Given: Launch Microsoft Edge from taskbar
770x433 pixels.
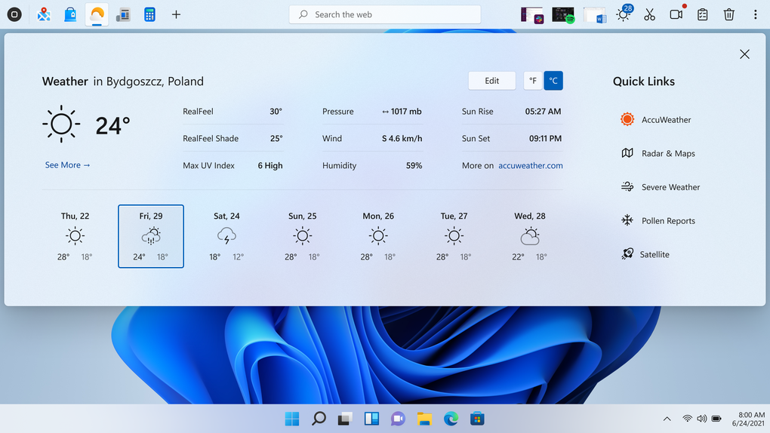Looking at the screenshot, I should pos(451,419).
